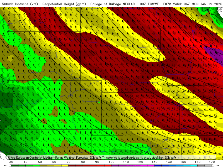
Task: Click the 'F078' forecast hour label
Action: tap(167, 4)
